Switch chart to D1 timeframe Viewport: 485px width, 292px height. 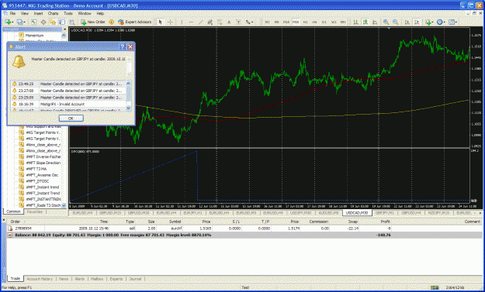pyautogui.click(x=324, y=22)
